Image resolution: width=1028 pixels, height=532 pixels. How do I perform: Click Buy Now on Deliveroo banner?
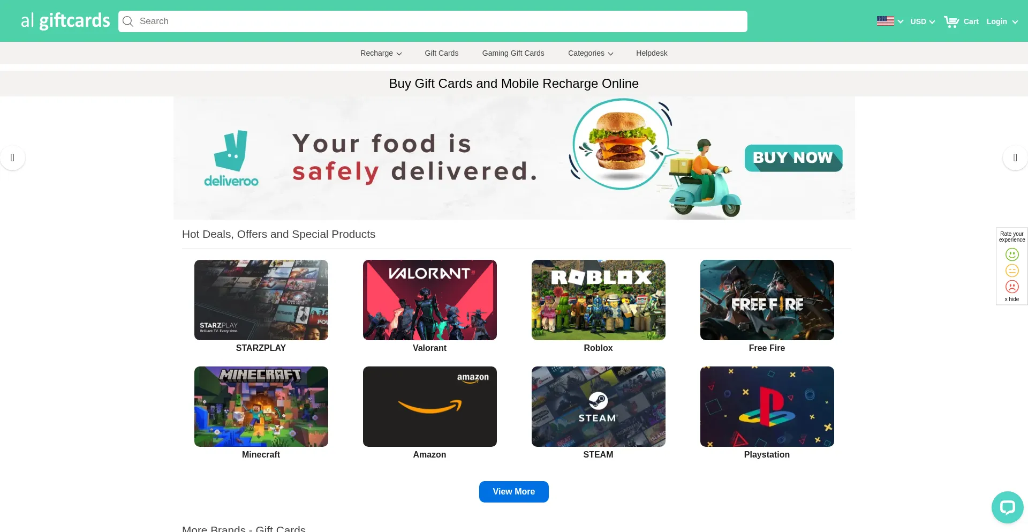[x=793, y=158]
